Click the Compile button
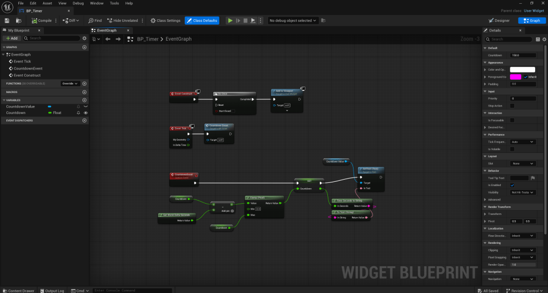This screenshot has width=548, height=293. click(42, 20)
